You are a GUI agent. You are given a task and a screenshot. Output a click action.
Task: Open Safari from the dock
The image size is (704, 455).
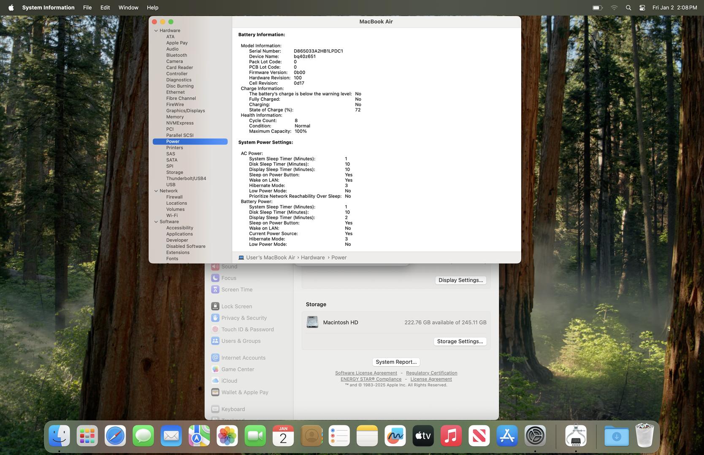tap(115, 436)
